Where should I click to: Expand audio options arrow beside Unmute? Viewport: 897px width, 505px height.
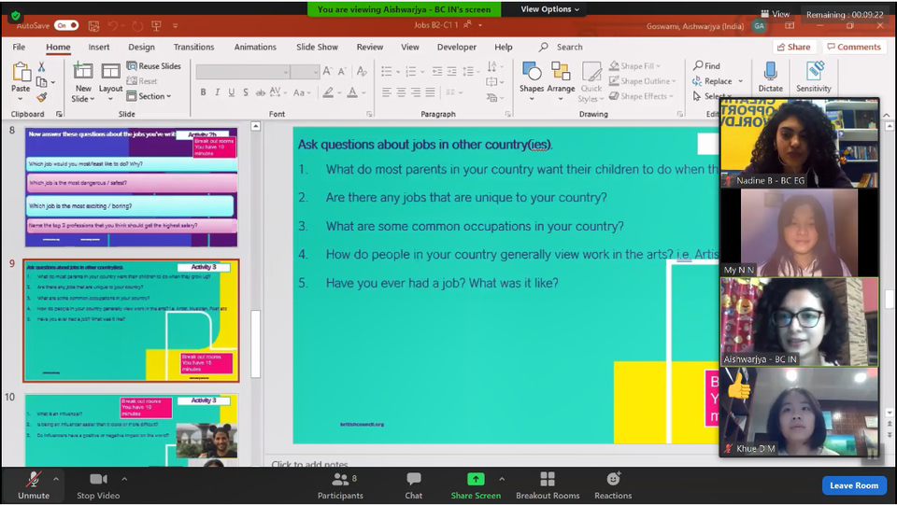tap(55, 480)
